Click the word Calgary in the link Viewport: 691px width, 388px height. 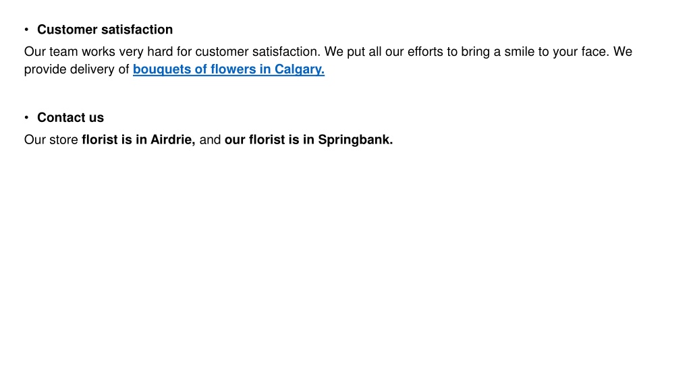click(x=299, y=69)
